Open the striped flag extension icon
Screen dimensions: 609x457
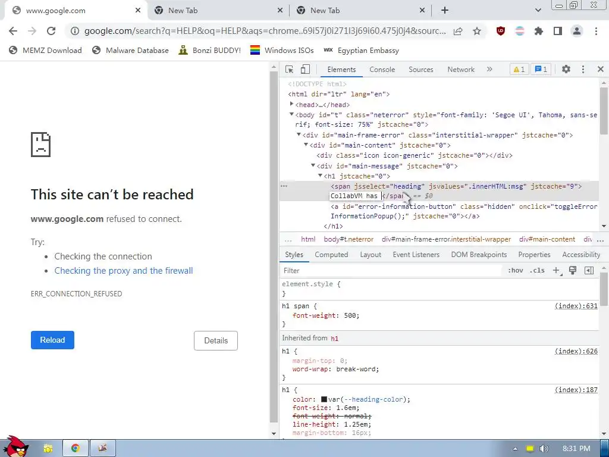tap(520, 31)
